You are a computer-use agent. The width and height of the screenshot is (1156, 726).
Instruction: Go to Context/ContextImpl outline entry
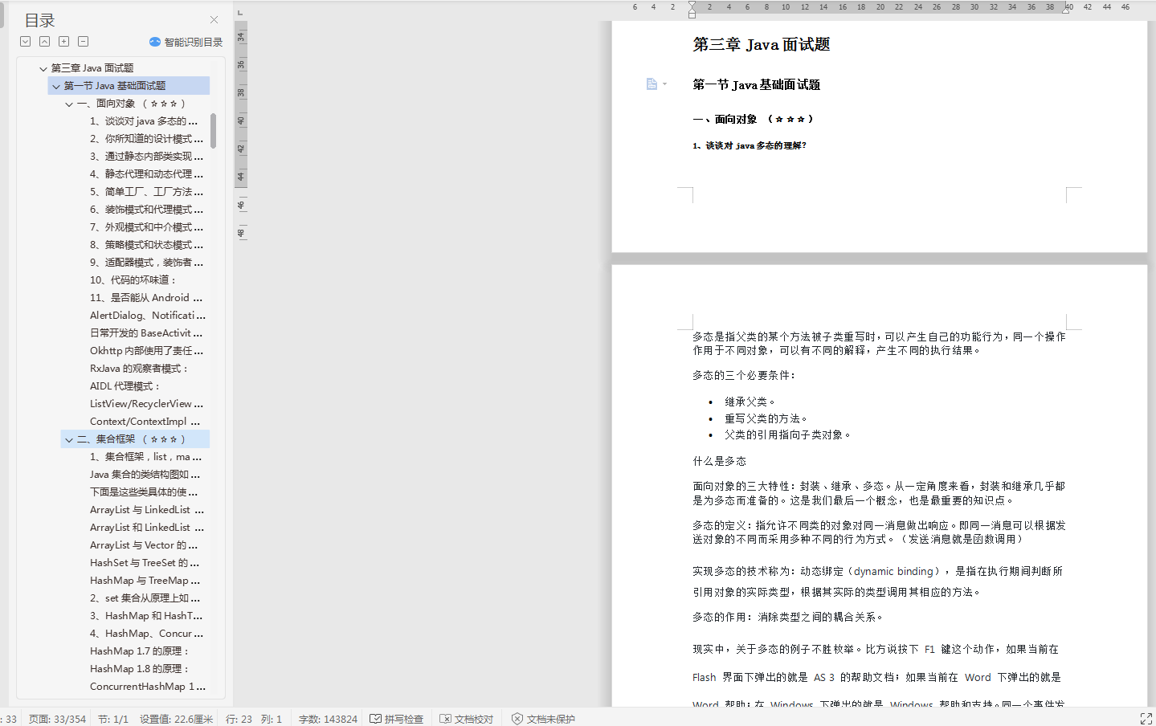point(145,422)
